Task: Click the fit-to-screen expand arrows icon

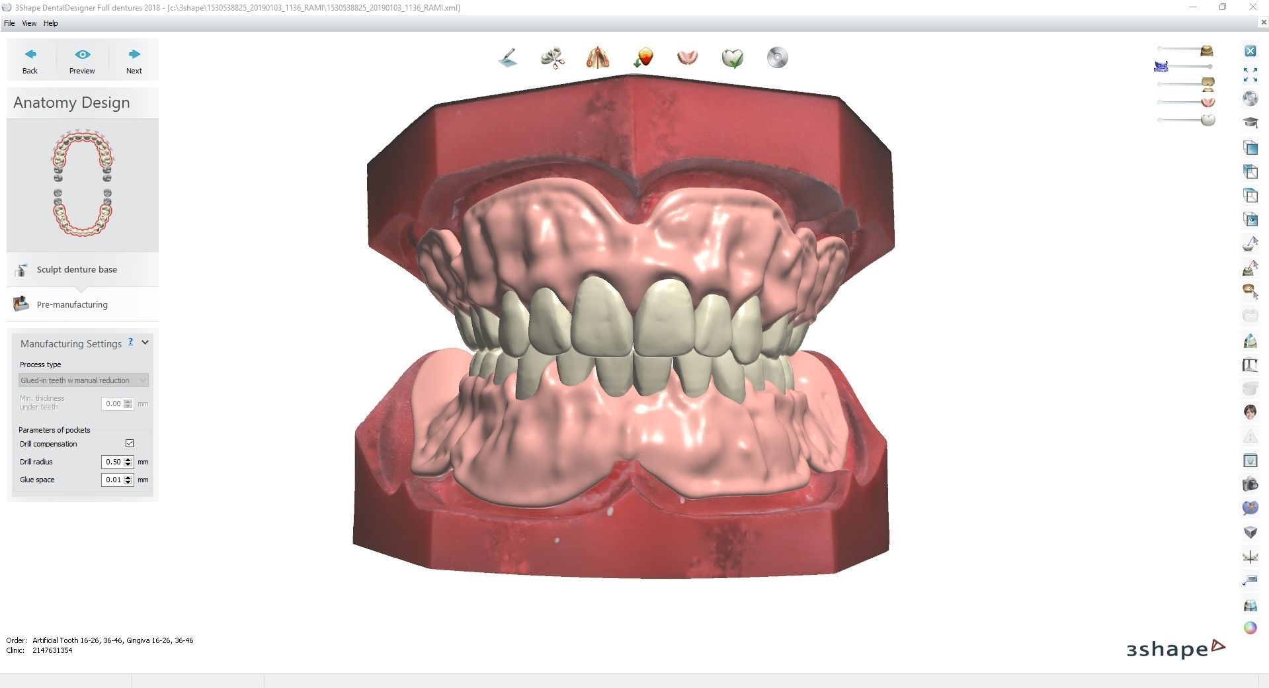Action: [1250, 75]
